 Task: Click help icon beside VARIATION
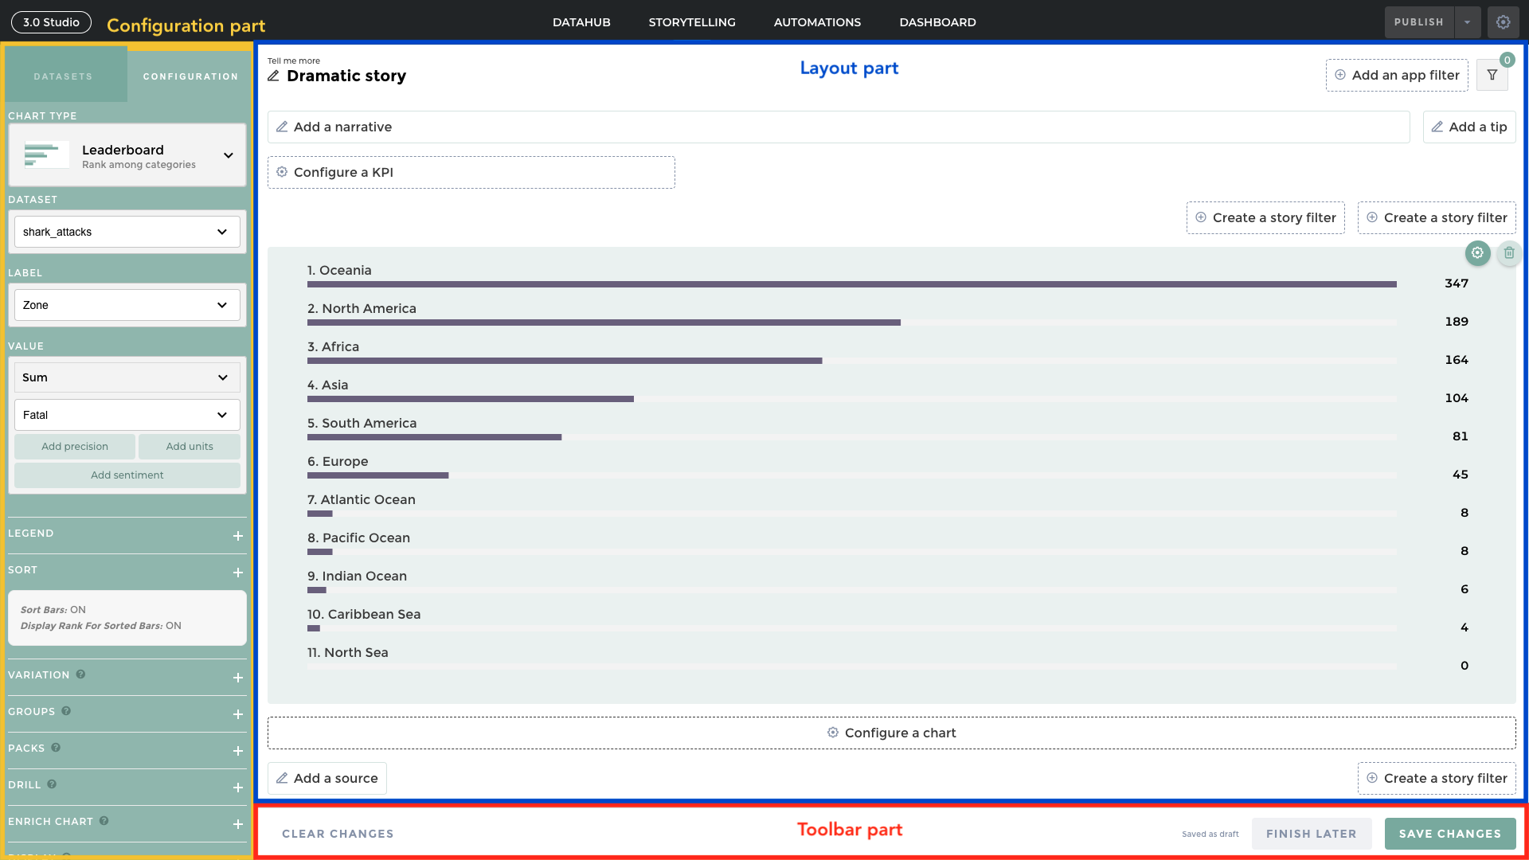click(80, 674)
